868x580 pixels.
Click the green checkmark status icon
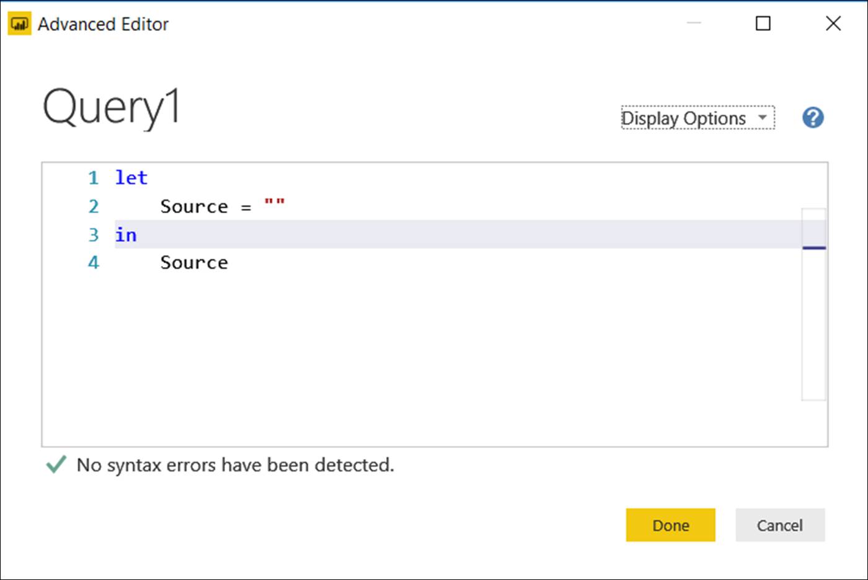56,464
